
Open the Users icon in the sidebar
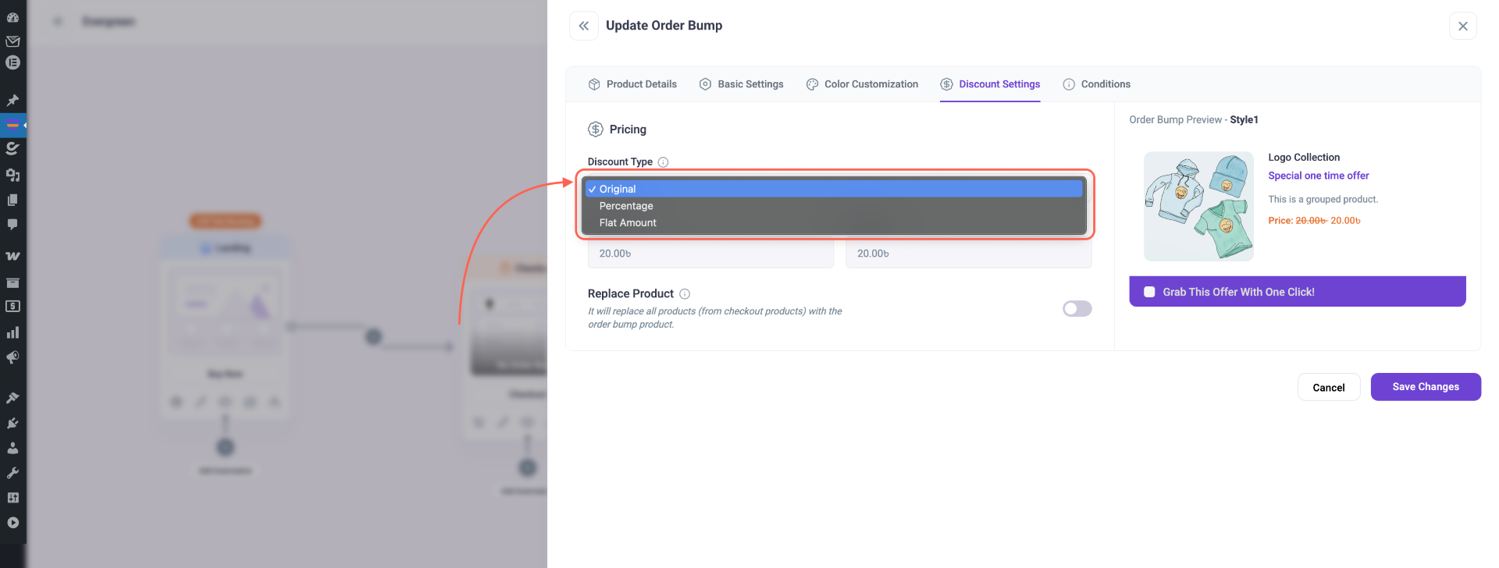point(12,448)
